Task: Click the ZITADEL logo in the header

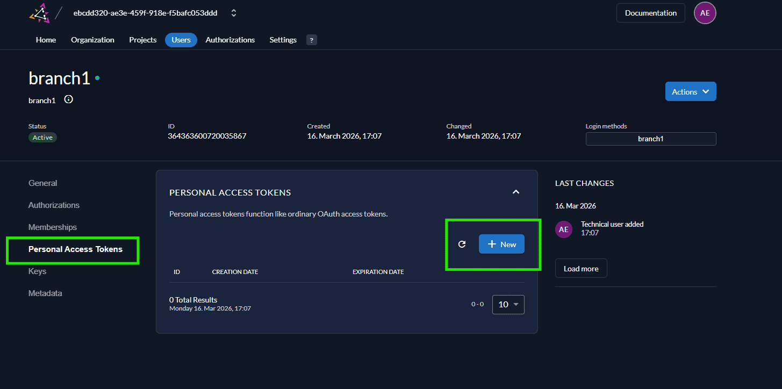Action: [x=39, y=13]
